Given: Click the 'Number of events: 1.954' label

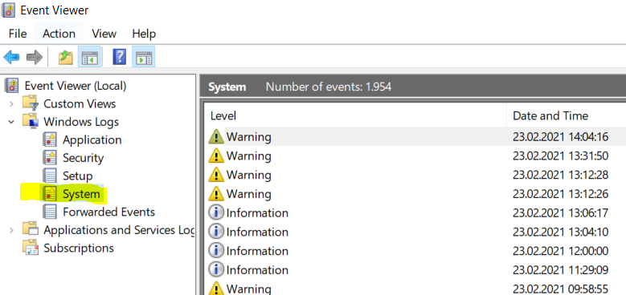Looking at the screenshot, I should pyautogui.click(x=329, y=87).
